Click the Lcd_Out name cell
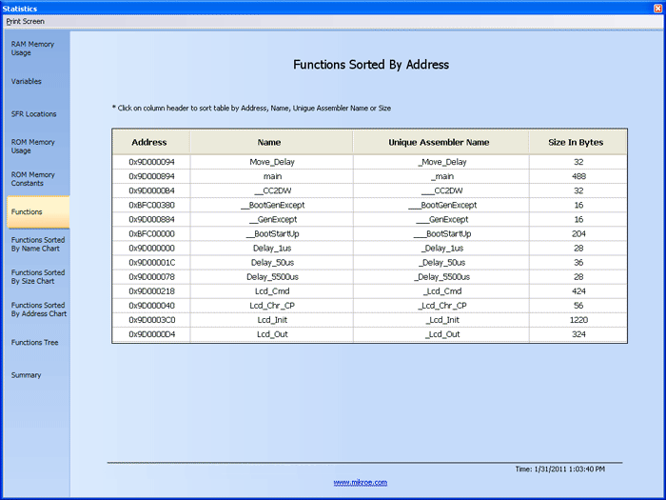666x500 pixels. point(272,334)
